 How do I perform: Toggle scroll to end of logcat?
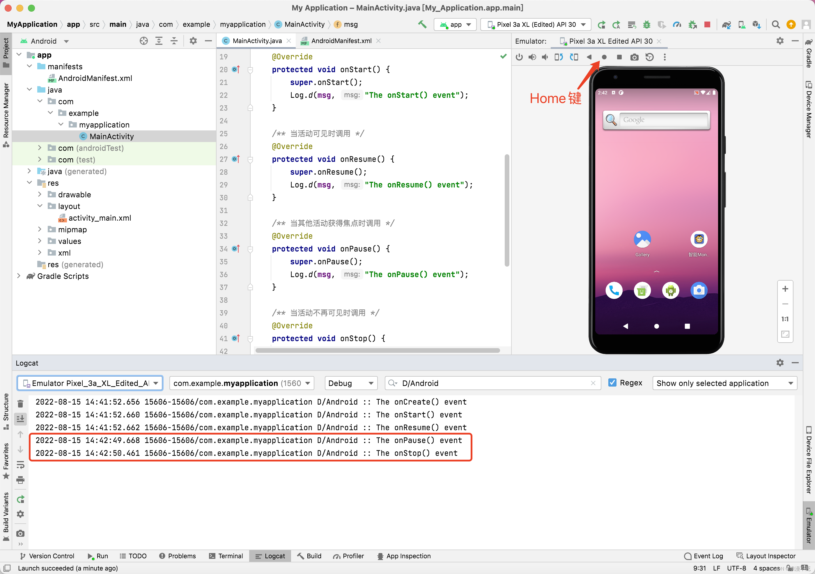pos(20,419)
